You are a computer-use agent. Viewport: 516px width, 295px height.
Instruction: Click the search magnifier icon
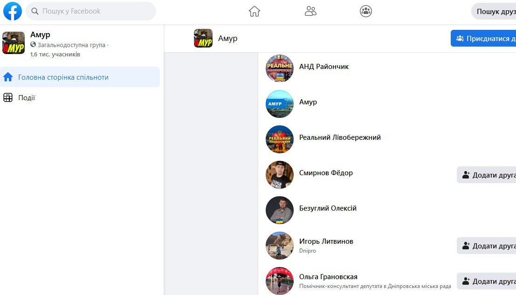pos(35,11)
